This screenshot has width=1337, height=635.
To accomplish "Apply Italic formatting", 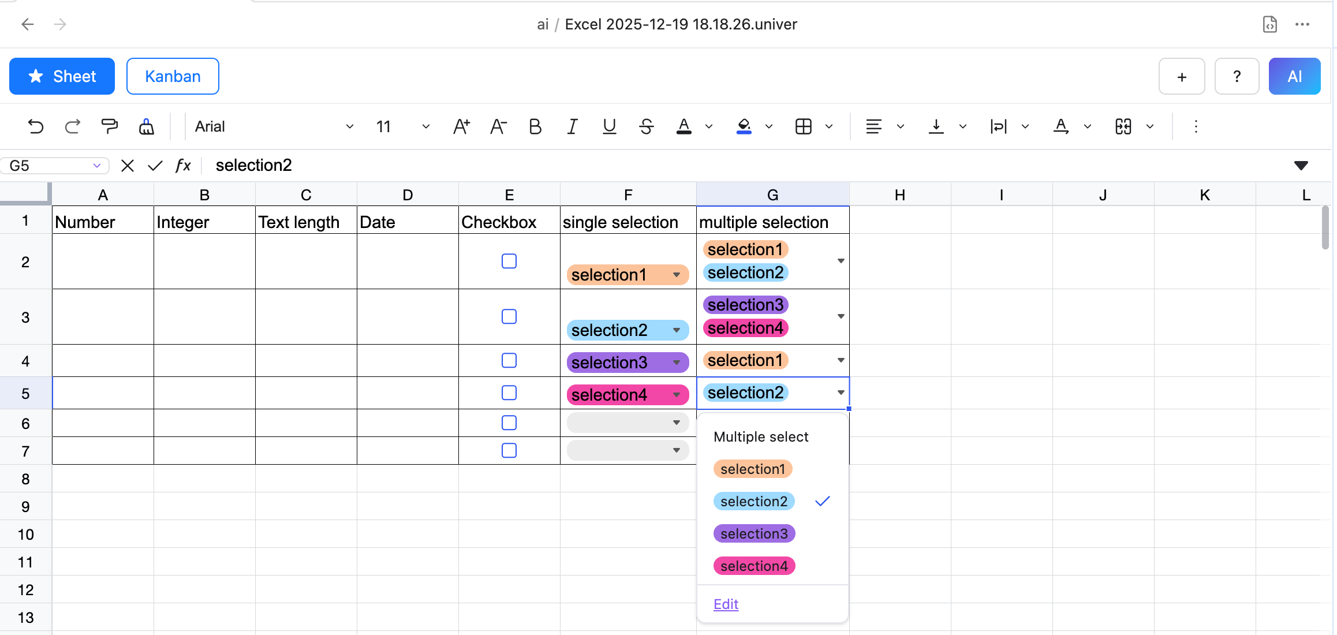I will click(x=572, y=126).
